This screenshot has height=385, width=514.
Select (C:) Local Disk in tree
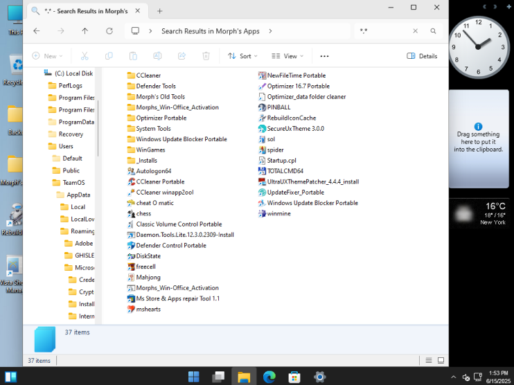(69, 73)
